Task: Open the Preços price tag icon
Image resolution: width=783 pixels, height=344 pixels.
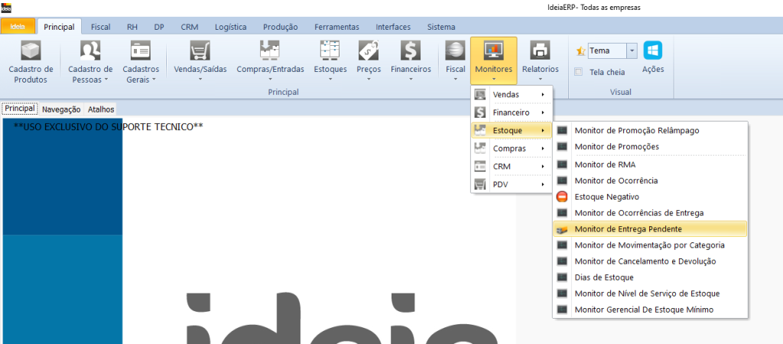Action: point(369,51)
